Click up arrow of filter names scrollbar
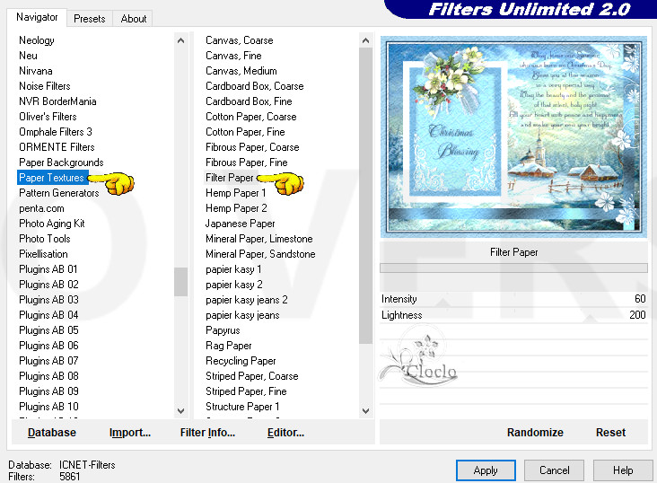 (x=365, y=40)
